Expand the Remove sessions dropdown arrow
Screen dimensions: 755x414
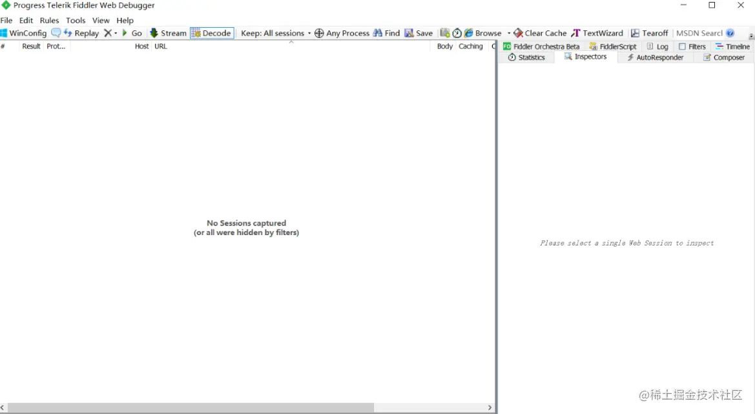pos(116,33)
